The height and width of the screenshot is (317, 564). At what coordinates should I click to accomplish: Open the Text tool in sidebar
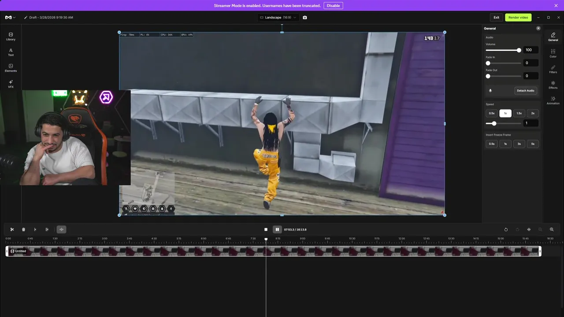tap(11, 52)
